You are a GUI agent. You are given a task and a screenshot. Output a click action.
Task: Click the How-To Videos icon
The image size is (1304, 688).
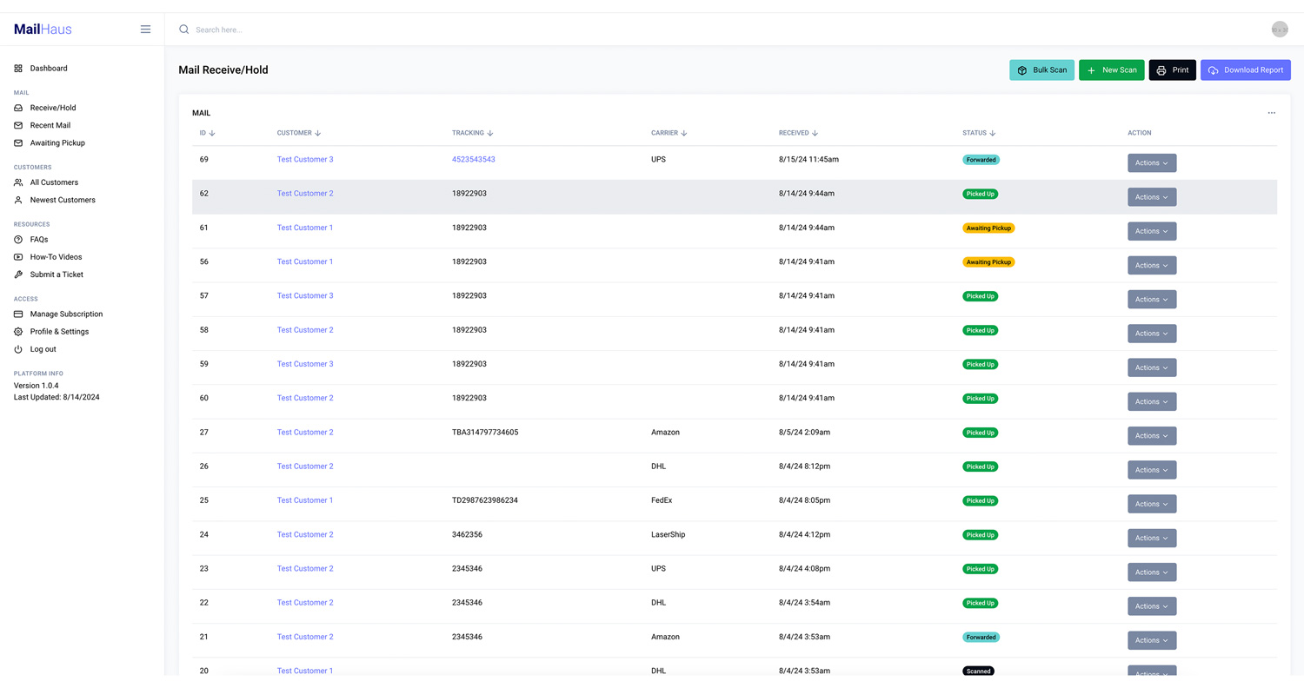pos(18,257)
